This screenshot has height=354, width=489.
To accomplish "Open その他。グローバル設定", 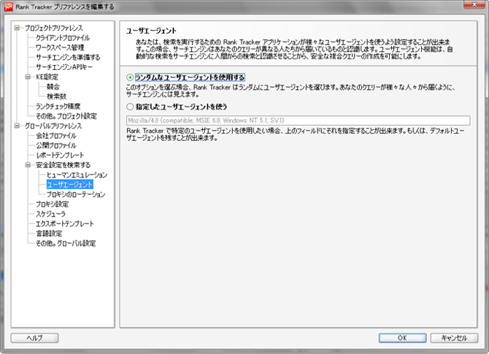I will [66, 243].
